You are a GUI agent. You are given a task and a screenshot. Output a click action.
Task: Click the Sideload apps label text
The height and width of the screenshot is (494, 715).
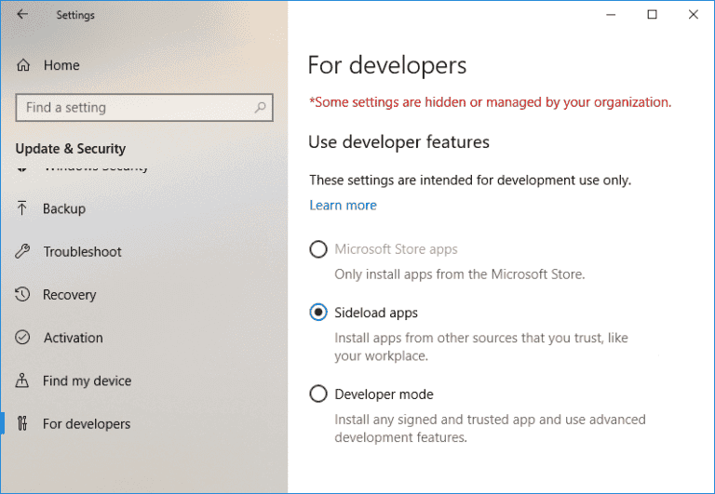376,313
